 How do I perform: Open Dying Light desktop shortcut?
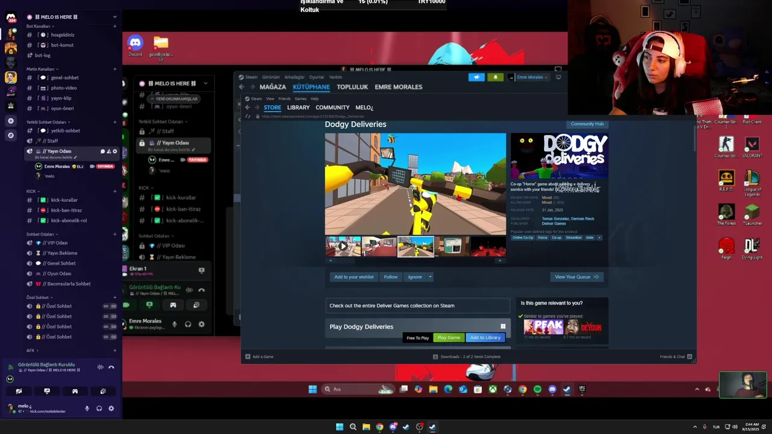pos(751,249)
